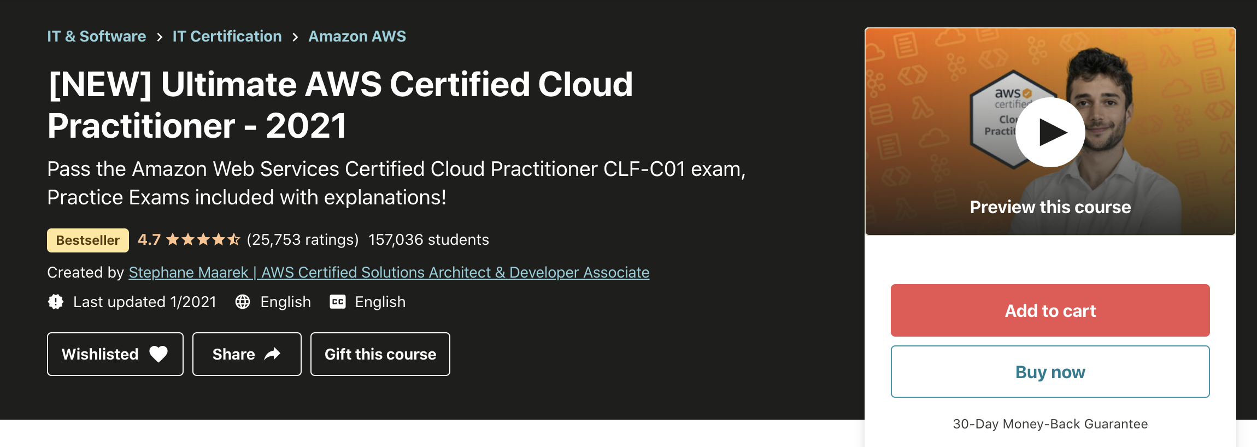The width and height of the screenshot is (1257, 447).
Task: Click the breadcrumb chevron after IT & Software
Action: pos(160,37)
